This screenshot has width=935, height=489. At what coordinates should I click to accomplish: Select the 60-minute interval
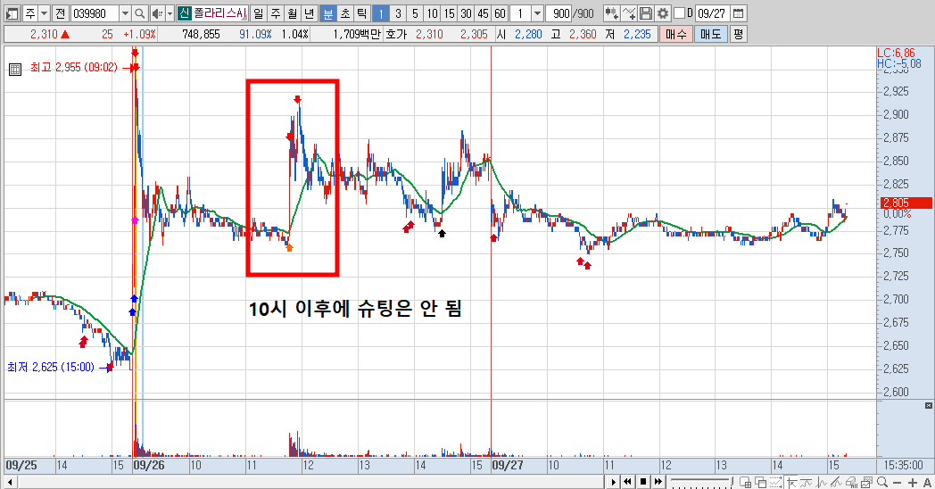click(500, 13)
